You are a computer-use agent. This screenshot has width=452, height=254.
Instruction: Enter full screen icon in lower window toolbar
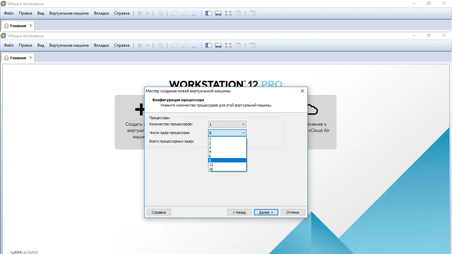(228, 45)
